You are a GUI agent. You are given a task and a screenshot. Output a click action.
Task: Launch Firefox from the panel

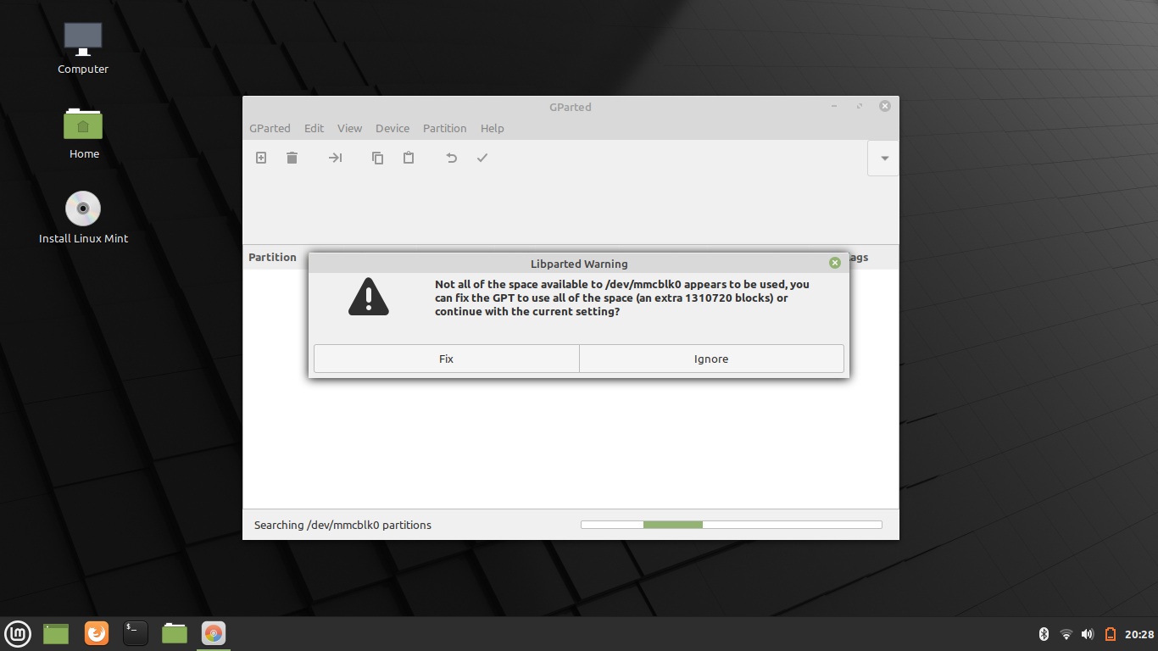pos(97,633)
